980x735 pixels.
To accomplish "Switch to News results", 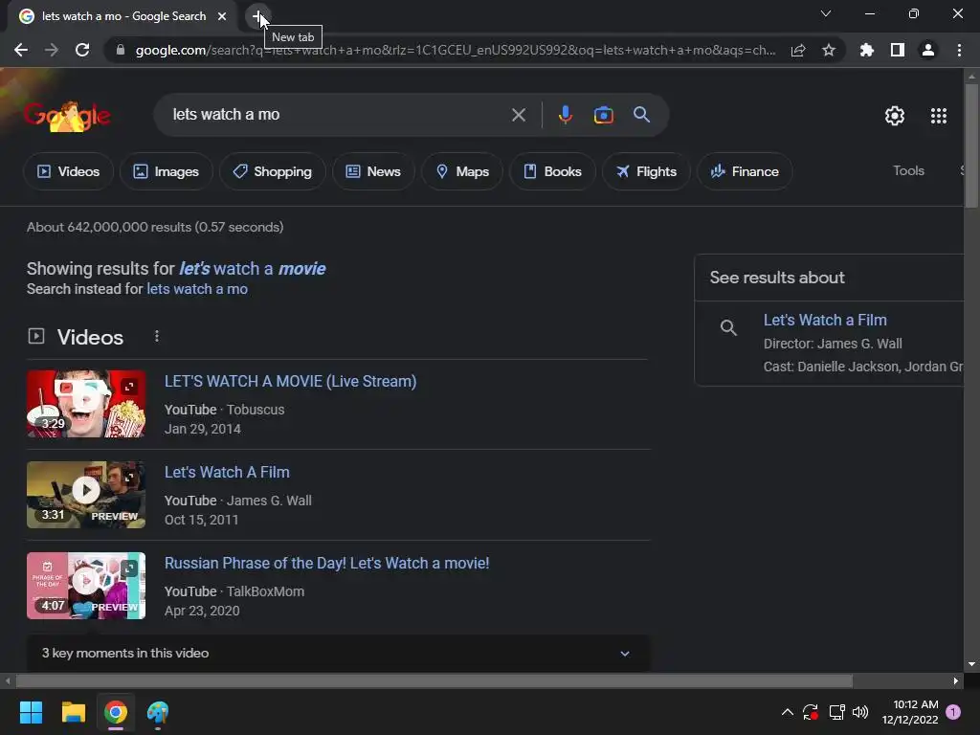I will [373, 171].
